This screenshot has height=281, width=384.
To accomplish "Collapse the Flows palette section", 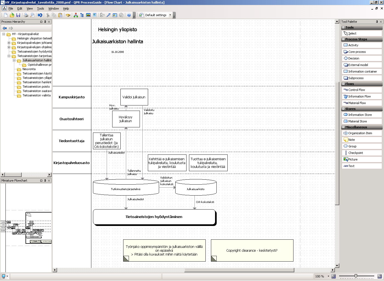I will 343,84.
